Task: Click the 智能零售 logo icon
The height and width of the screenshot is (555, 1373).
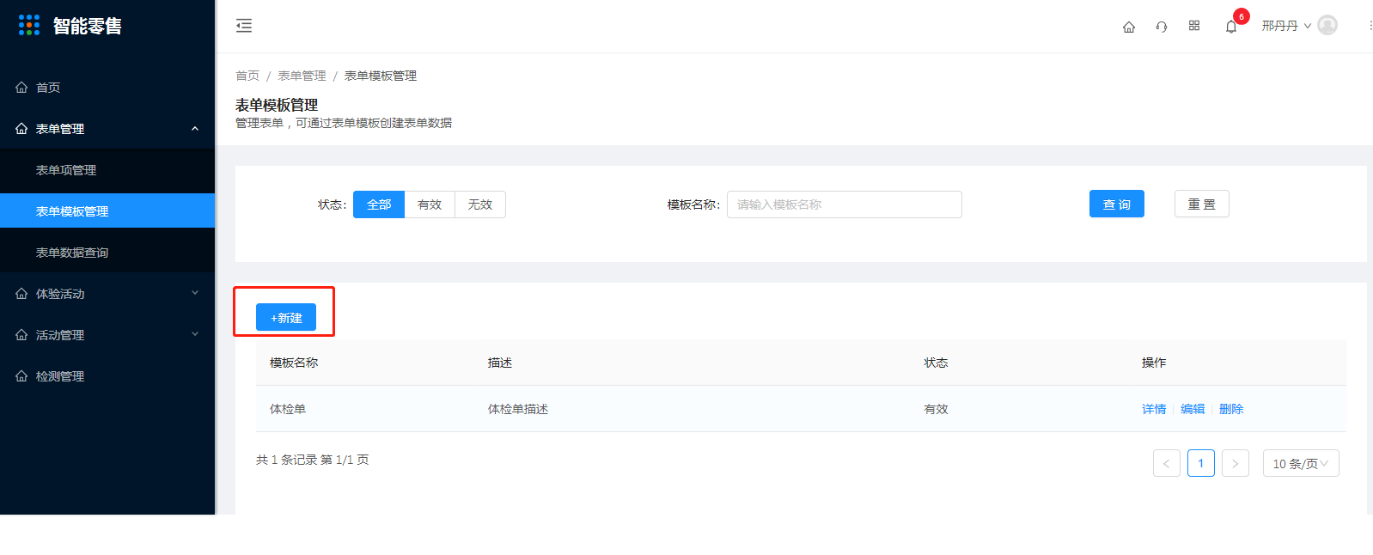Action: tap(29, 25)
